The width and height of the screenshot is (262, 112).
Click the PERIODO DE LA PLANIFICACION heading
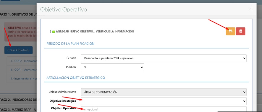[70, 44]
